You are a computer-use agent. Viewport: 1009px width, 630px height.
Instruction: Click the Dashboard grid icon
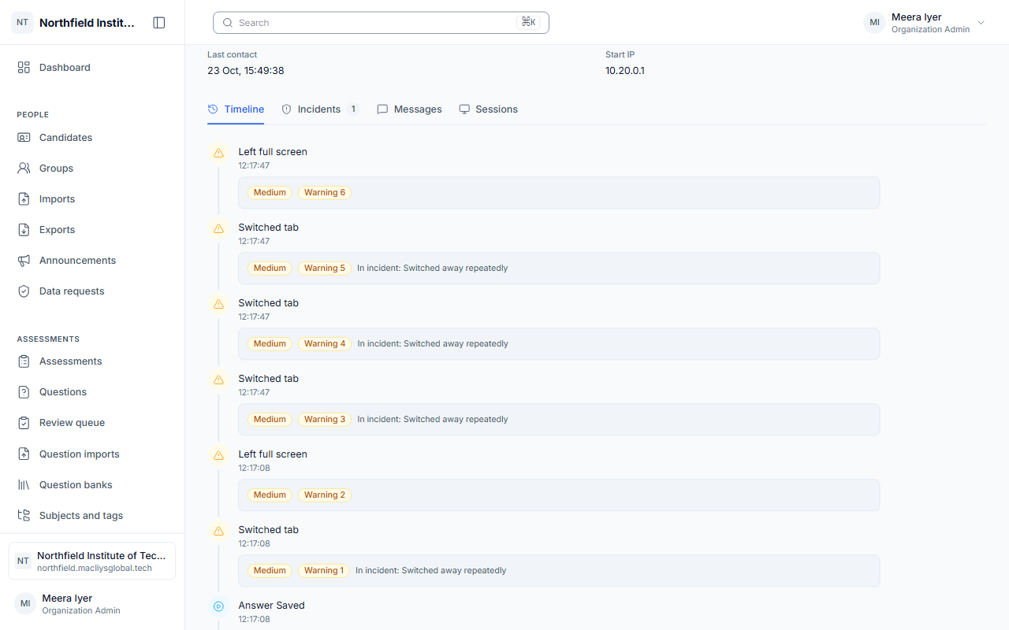coord(24,68)
